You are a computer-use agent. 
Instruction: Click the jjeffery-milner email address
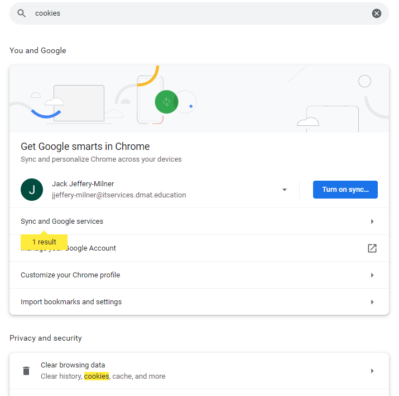pyautogui.click(x=119, y=195)
